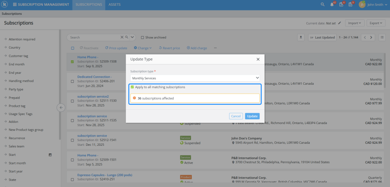Screen dimensions: 390x187
Task: Close the Update Type dialog
Action: [x=258, y=59]
